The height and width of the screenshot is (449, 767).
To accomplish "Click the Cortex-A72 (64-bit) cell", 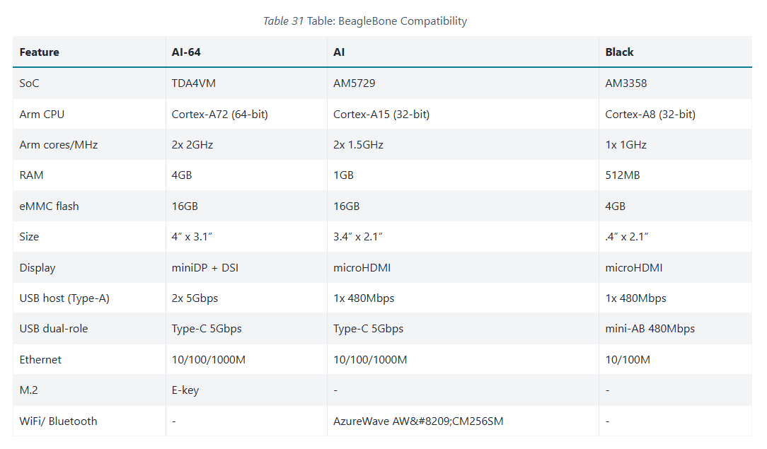I will pos(219,115).
